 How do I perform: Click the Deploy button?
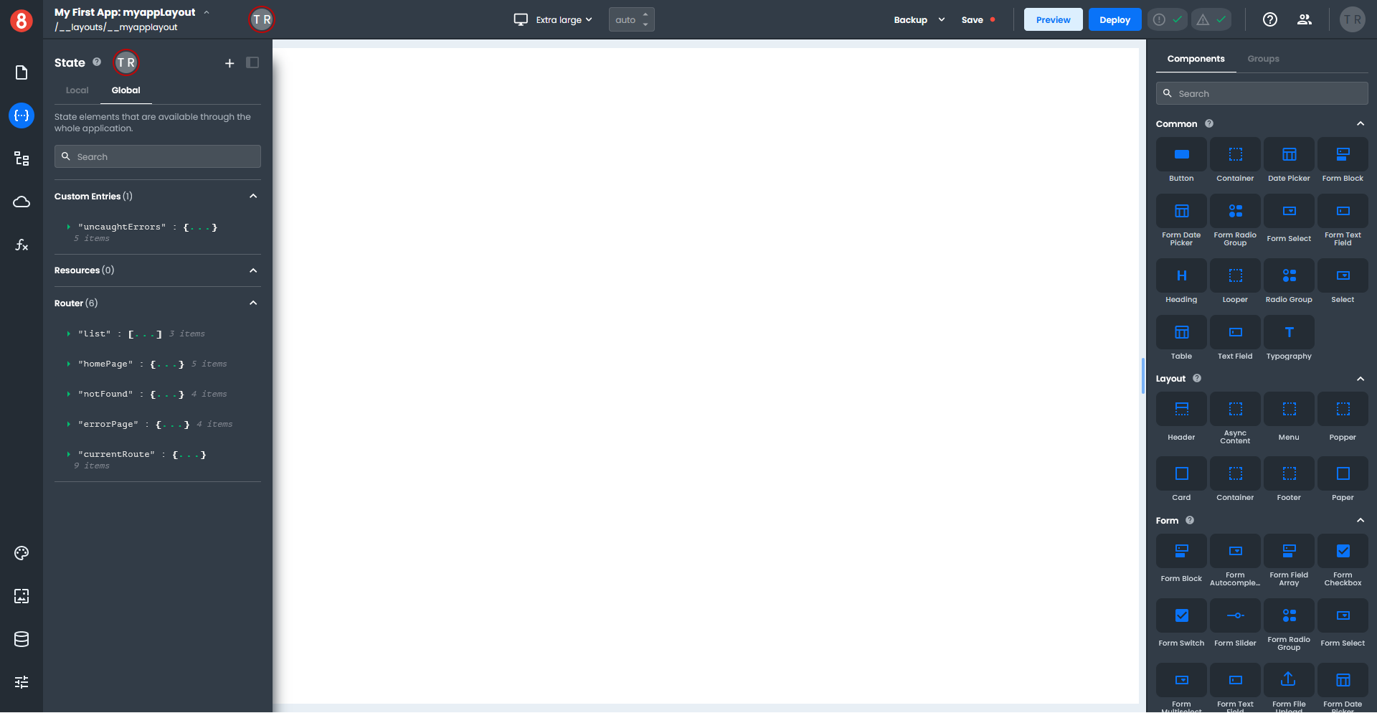[x=1115, y=19]
